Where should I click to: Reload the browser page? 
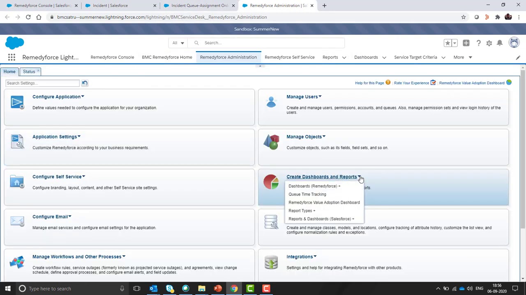(28, 17)
